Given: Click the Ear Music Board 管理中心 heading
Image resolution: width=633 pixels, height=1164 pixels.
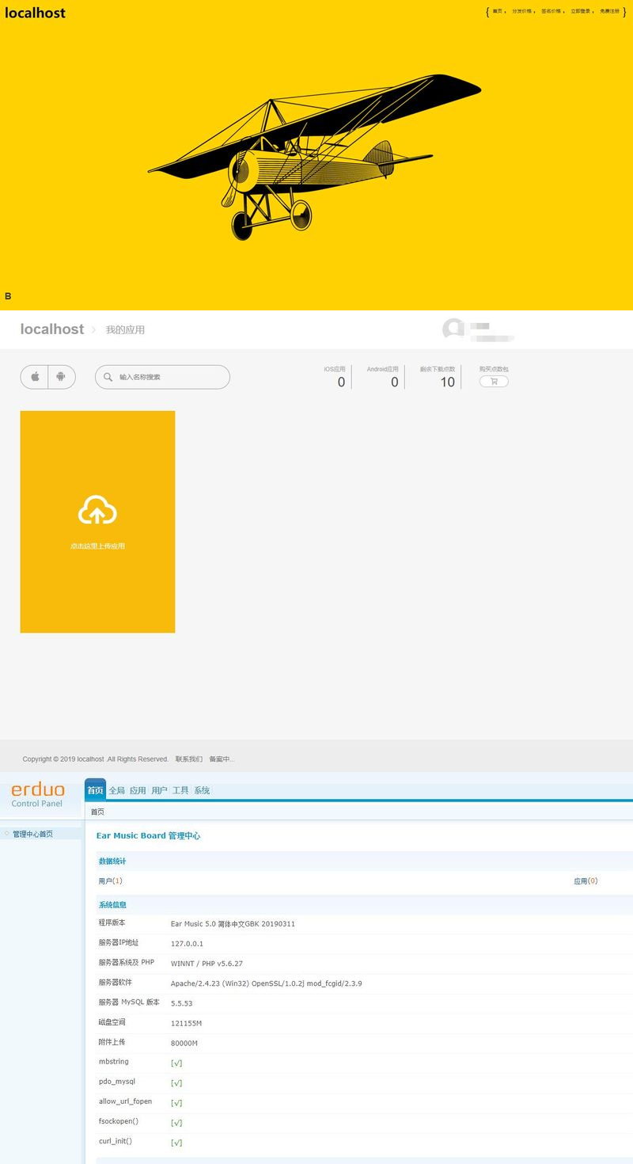Looking at the screenshot, I should pyautogui.click(x=148, y=835).
